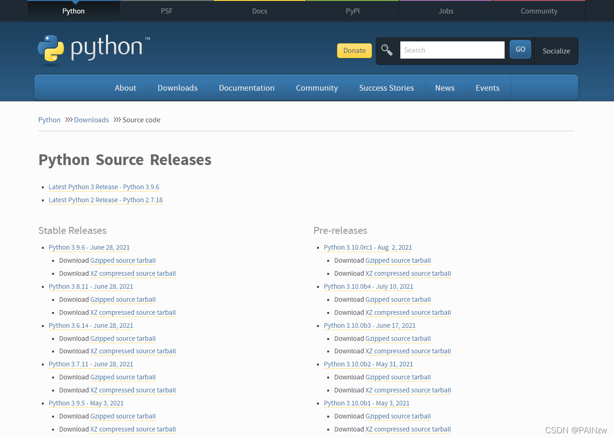Download Gzipped source tarball for Python 3.9.6

click(x=123, y=260)
